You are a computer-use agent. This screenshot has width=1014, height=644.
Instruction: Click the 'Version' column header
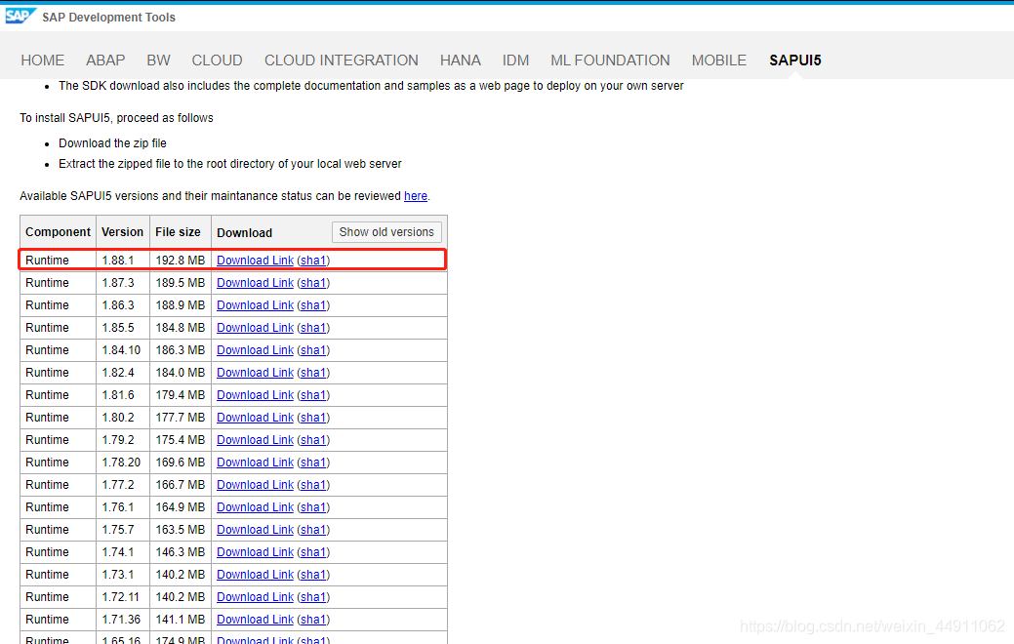click(123, 232)
